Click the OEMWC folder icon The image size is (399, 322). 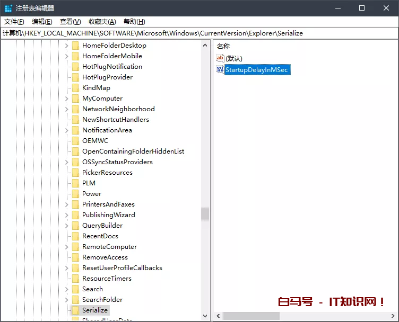coord(75,141)
